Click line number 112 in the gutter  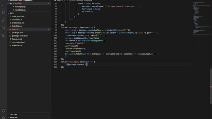click(56, 67)
